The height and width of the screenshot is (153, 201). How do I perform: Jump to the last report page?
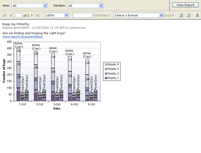click(x=38, y=15)
